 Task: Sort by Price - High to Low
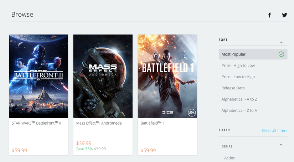pos(238,66)
